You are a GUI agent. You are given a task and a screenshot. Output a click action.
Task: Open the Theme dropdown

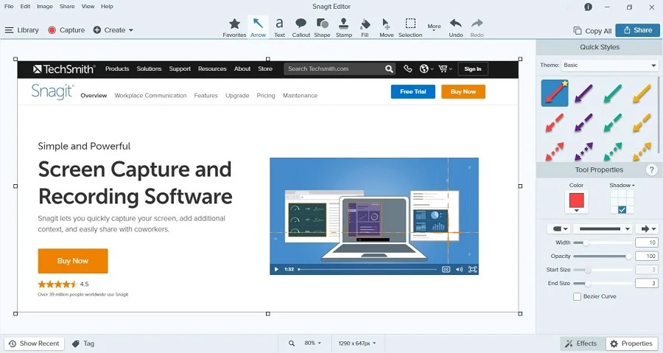coord(609,66)
